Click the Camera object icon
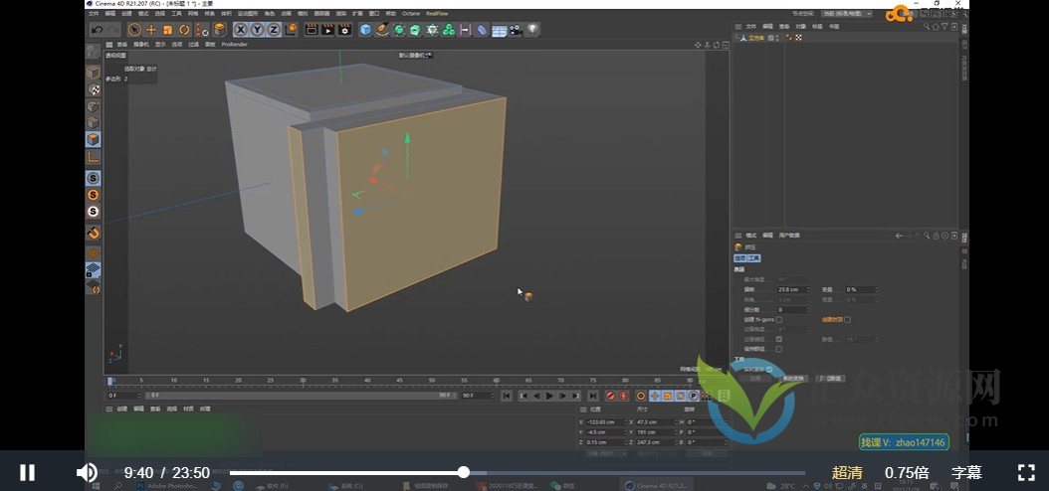 (516, 30)
